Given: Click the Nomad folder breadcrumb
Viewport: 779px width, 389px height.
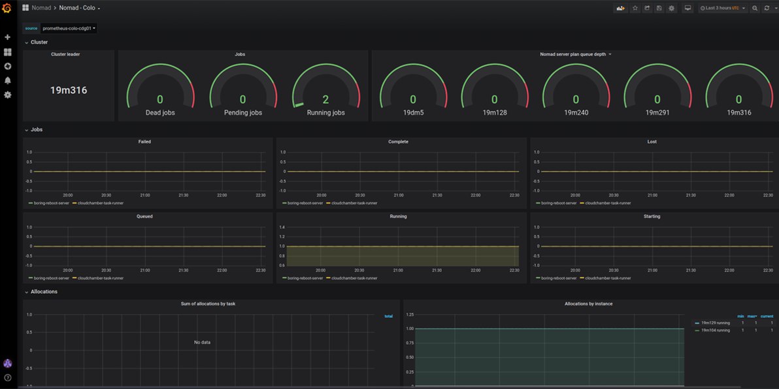Looking at the screenshot, I should pos(41,8).
